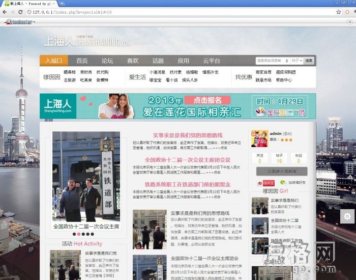Open the gear settings icon on right edge
This screenshot has width=356, height=280.
tap(347, 216)
